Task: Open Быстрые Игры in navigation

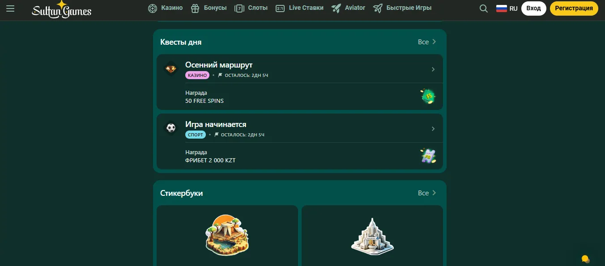Action: [402, 8]
